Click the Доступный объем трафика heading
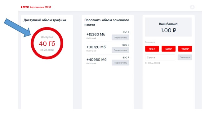Viewport: 209px width, 124px height. pyautogui.click(x=45, y=20)
